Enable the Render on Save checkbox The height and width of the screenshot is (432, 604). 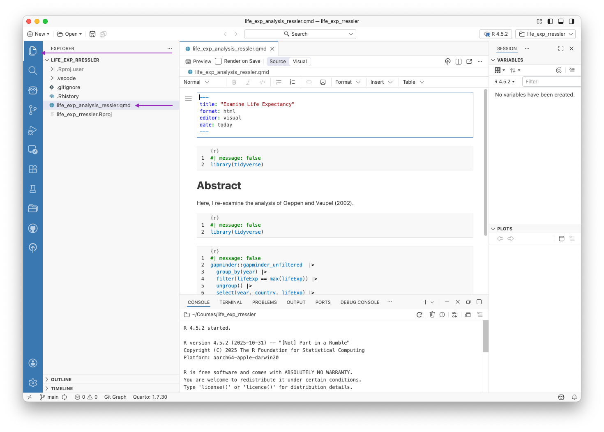[218, 61]
